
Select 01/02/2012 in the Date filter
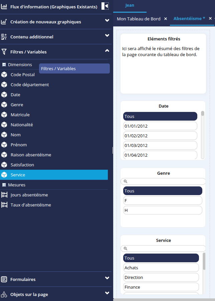pyautogui.click(x=160, y=136)
